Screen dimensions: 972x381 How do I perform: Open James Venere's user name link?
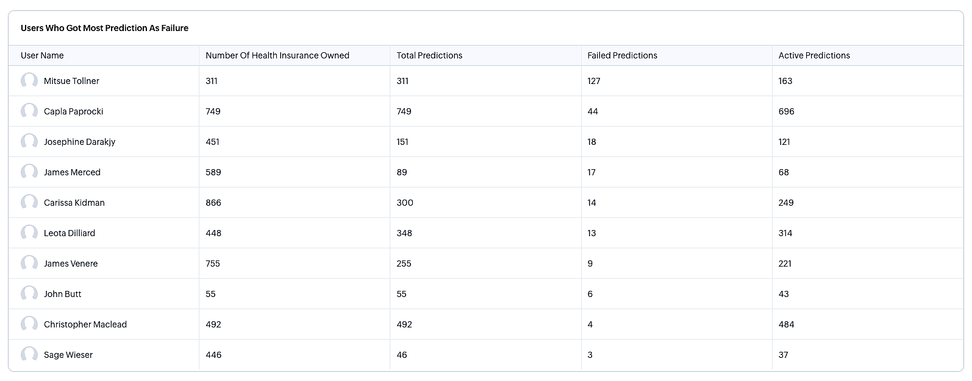[71, 264]
